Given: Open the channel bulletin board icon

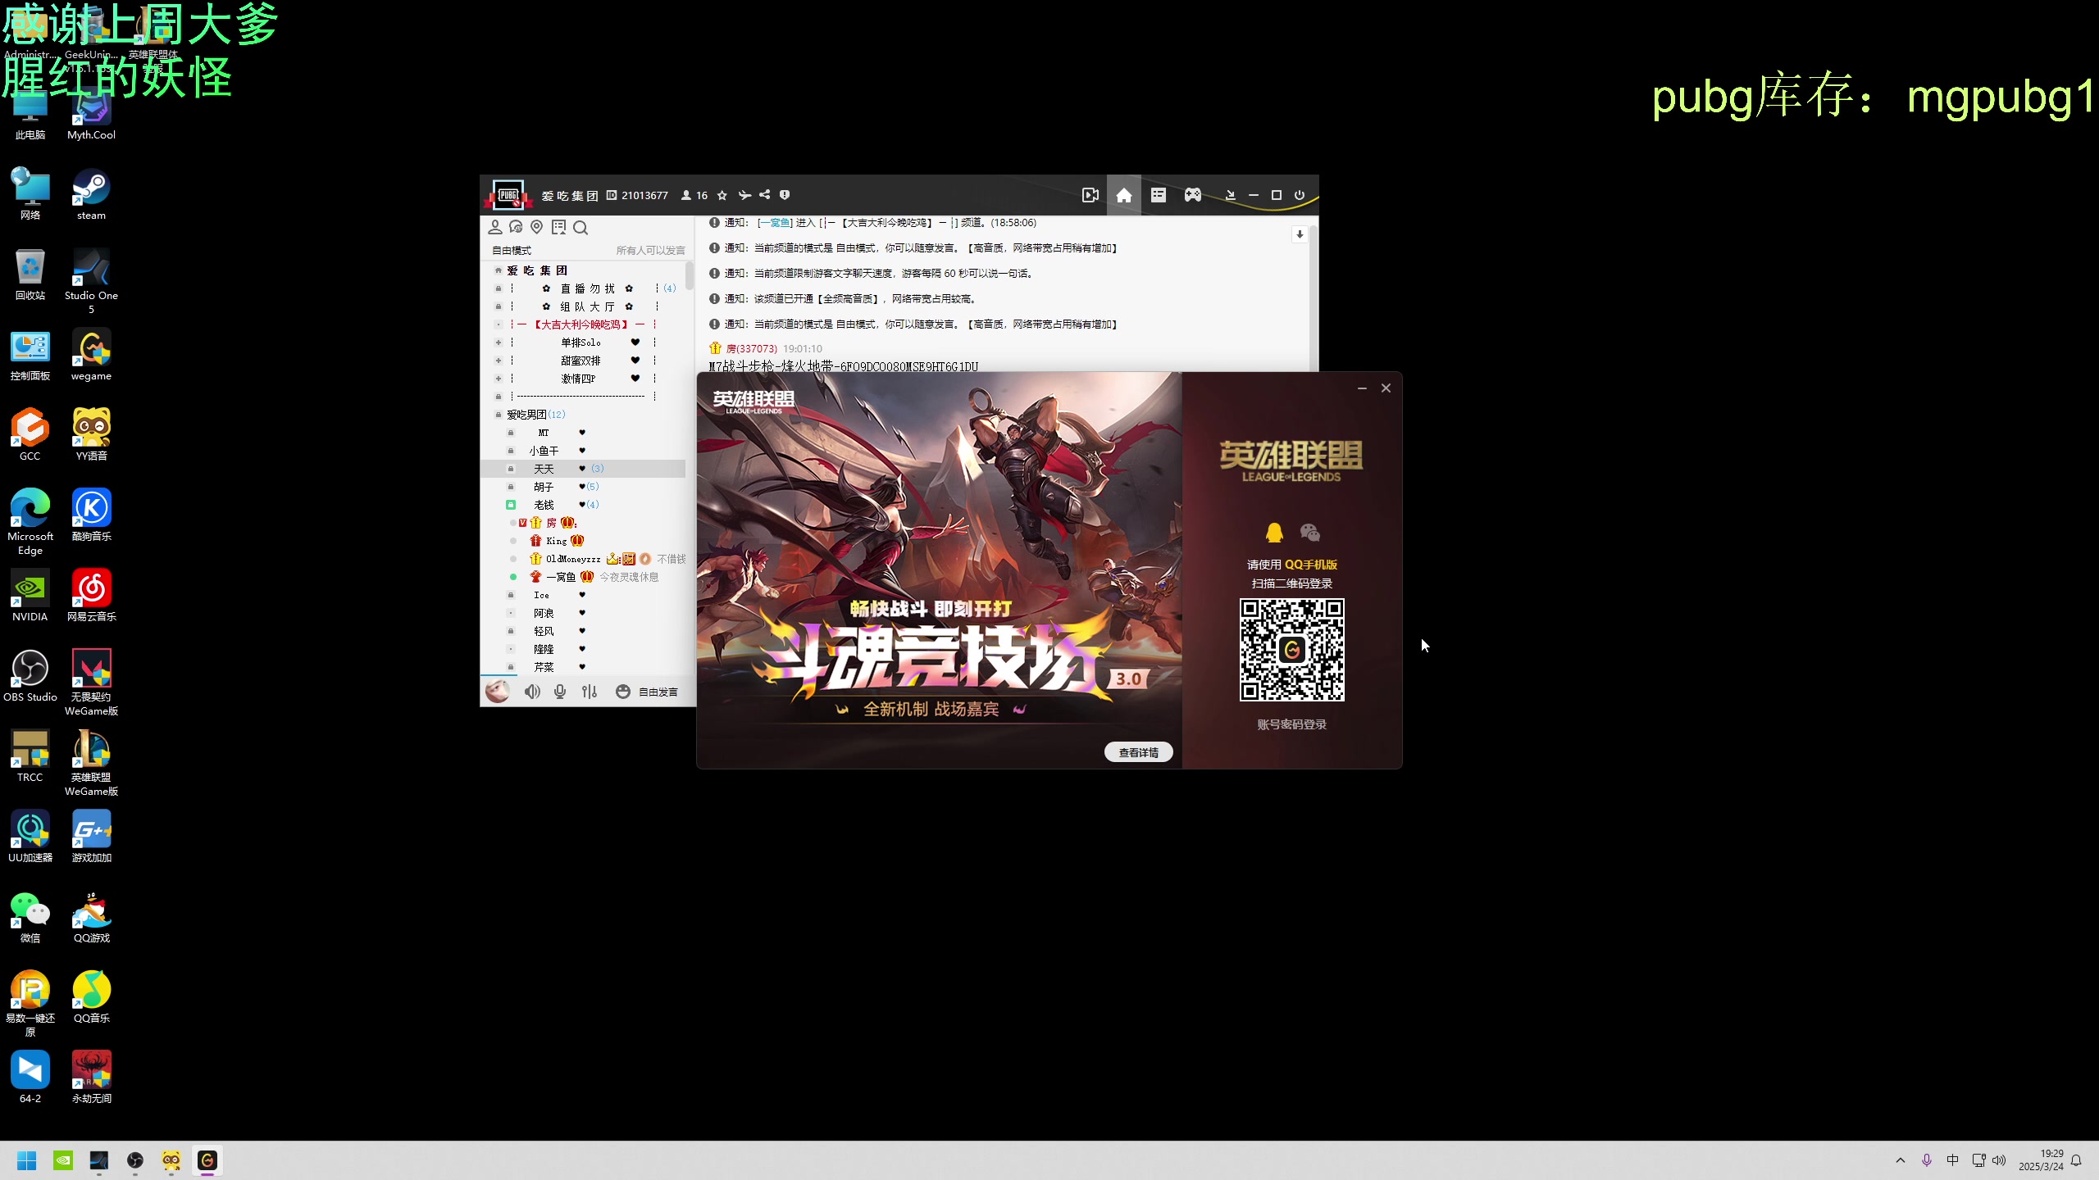Looking at the screenshot, I should (558, 227).
